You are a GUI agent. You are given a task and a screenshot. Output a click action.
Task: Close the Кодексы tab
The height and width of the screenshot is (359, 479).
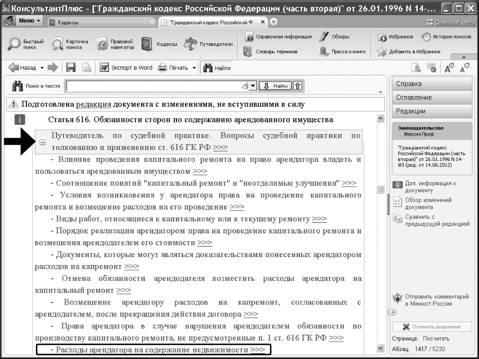(x=152, y=22)
